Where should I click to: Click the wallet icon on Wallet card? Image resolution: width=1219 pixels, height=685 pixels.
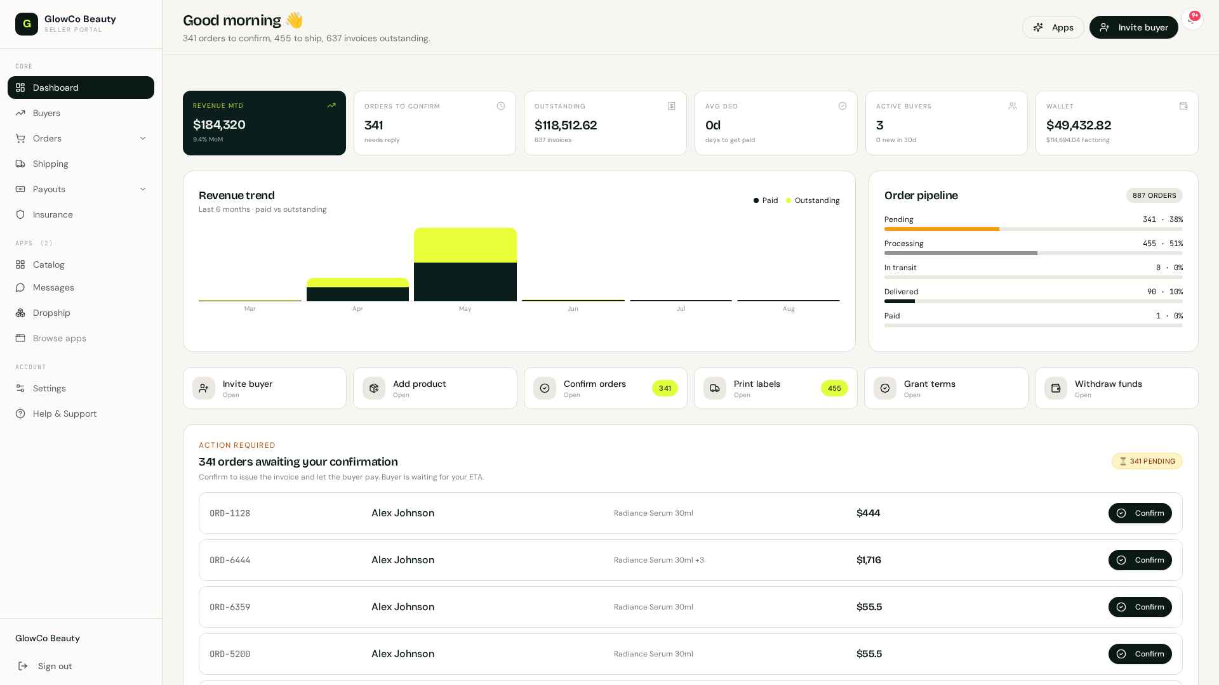tap(1183, 106)
